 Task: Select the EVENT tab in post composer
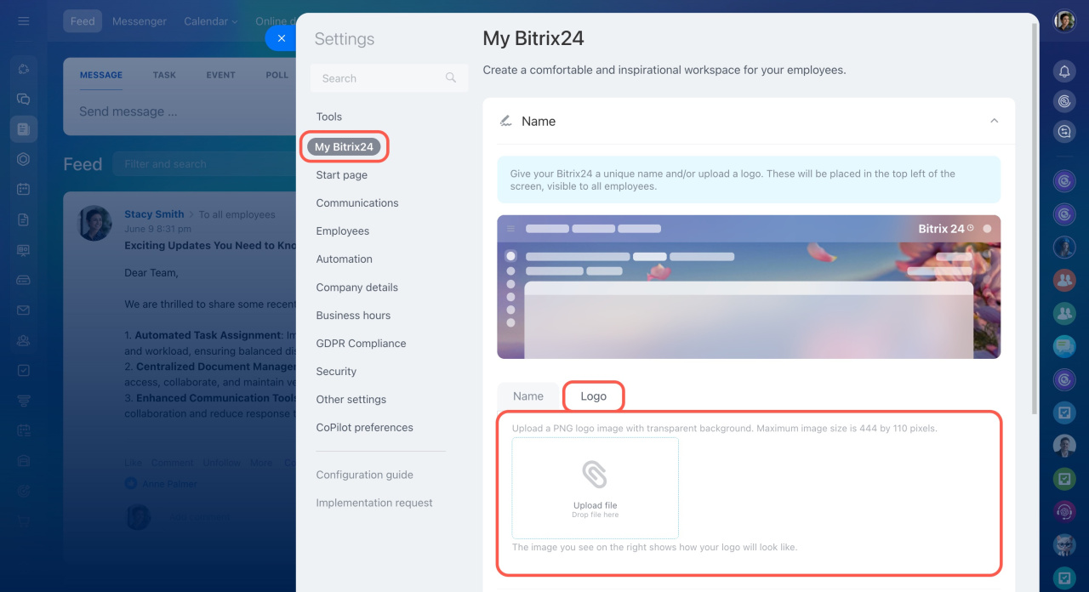[220, 75]
